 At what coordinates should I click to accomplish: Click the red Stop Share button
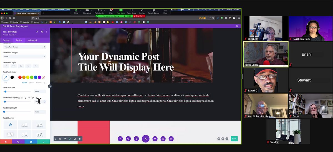[x=139, y=16]
